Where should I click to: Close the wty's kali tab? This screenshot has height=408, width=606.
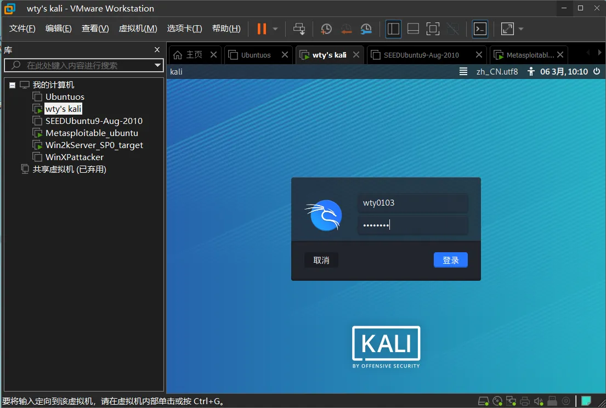point(356,55)
